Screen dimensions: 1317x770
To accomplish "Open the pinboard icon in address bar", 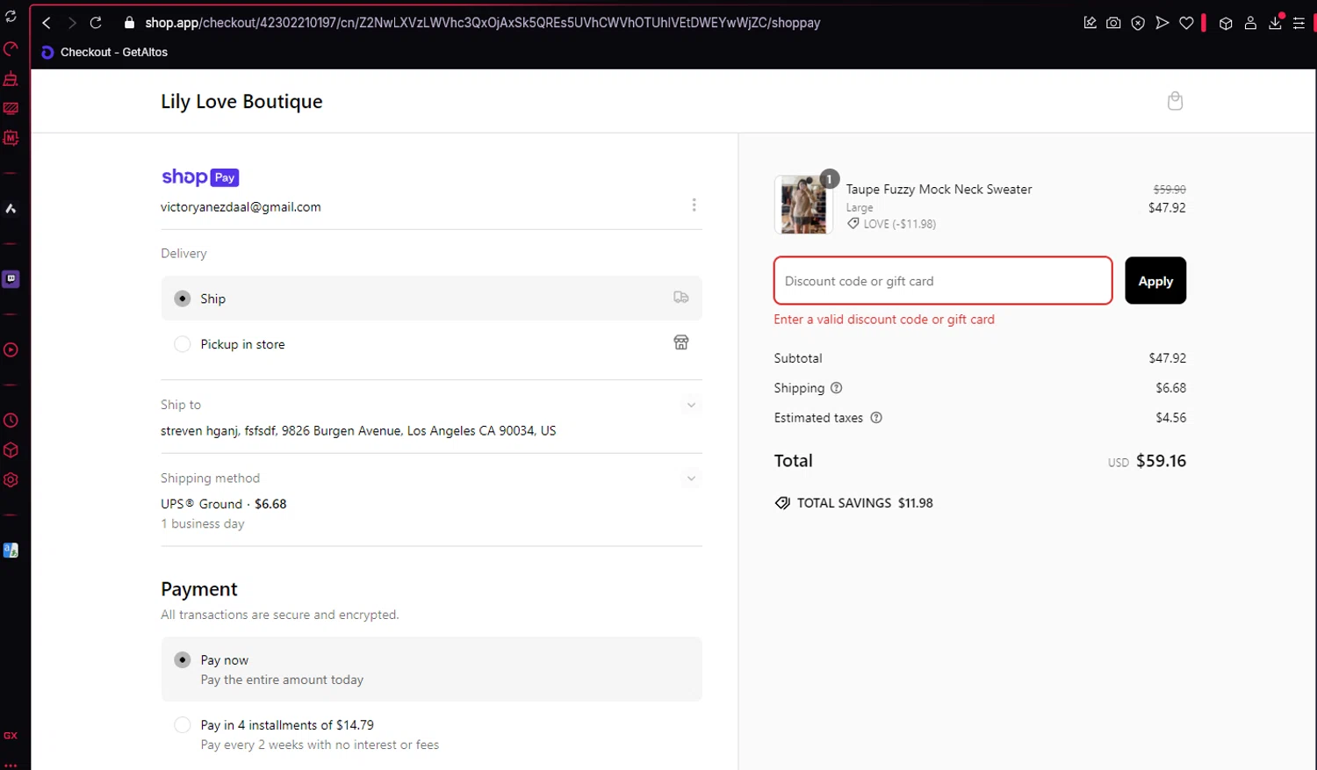I will 1090,23.
